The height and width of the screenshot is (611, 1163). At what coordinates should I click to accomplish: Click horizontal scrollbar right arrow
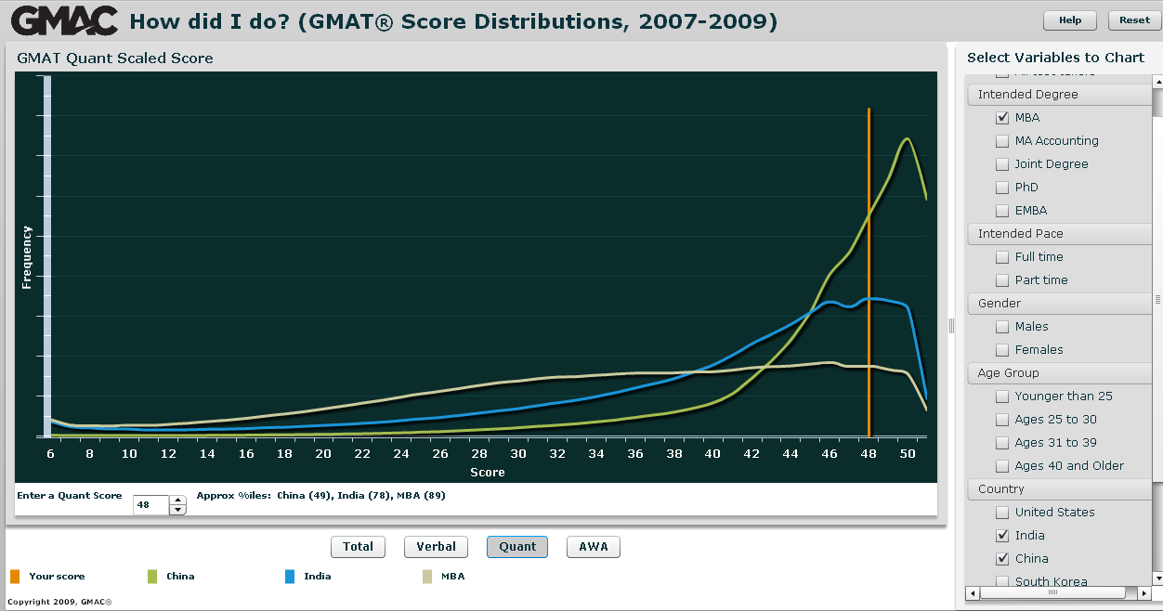click(1143, 592)
